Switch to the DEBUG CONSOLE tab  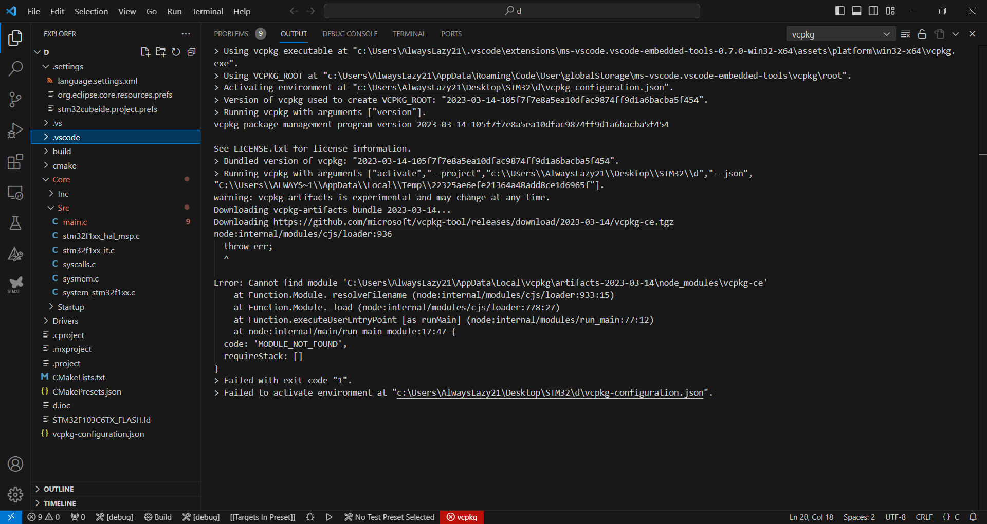click(350, 33)
